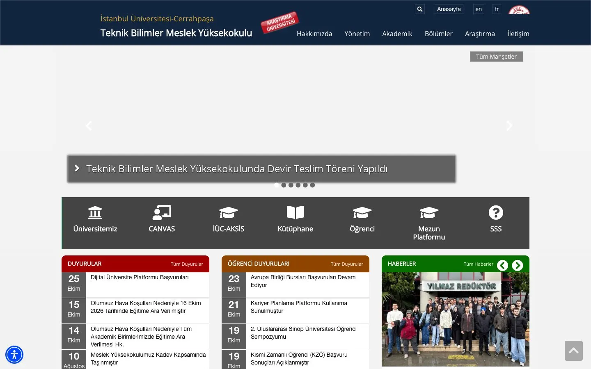Open the Araştırma menu
This screenshot has width=591, height=369.
pos(480,34)
